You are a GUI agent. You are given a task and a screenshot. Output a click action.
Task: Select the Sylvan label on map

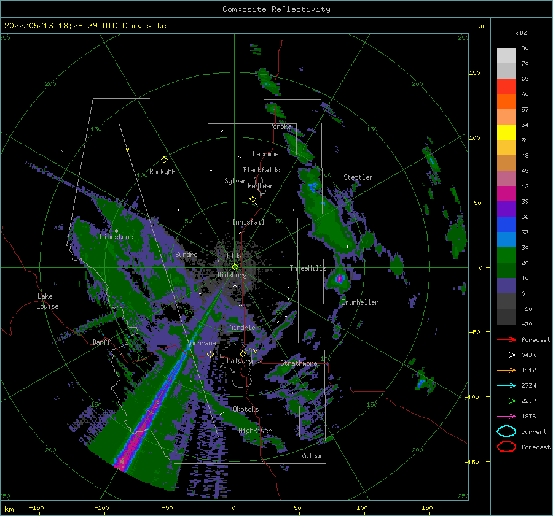pyautogui.click(x=235, y=181)
